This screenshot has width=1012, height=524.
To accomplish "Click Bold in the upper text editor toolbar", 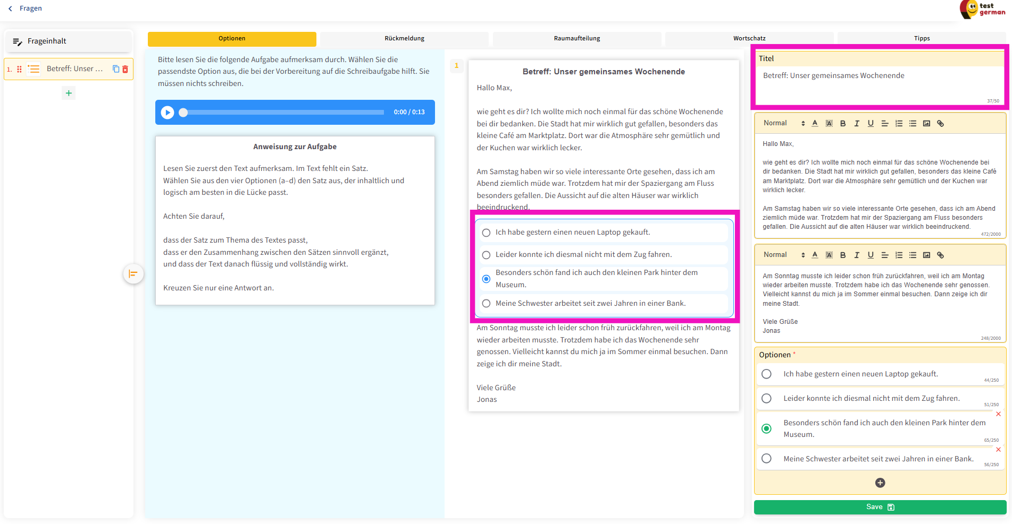I will point(843,123).
